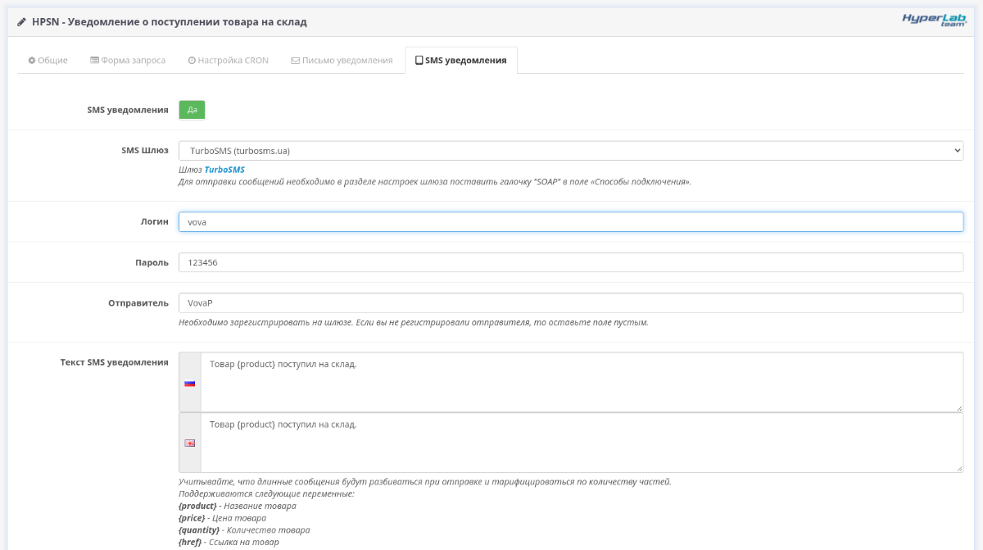Toggle the SMS уведомления Да switch
Viewport: 983px width, 550px height.
pyautogui.click(x=192, y=110)
